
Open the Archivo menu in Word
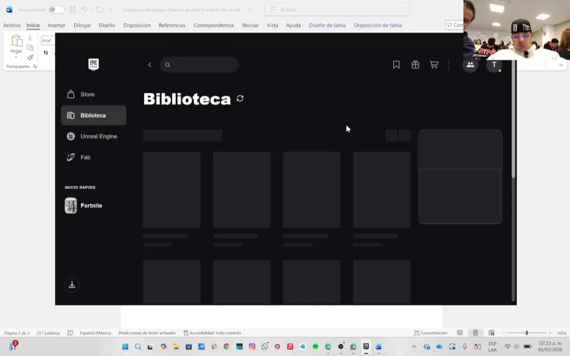click(x=12, y=25)
